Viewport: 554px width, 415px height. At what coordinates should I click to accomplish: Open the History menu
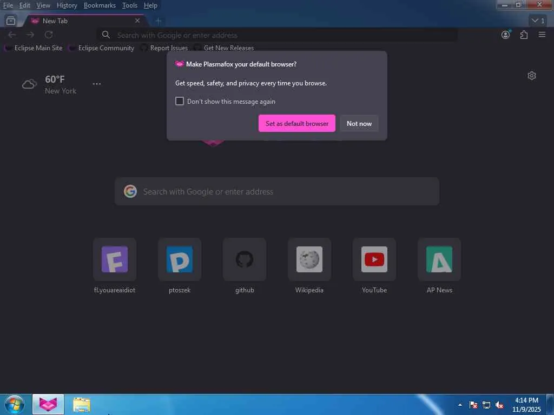click(67, 5)
